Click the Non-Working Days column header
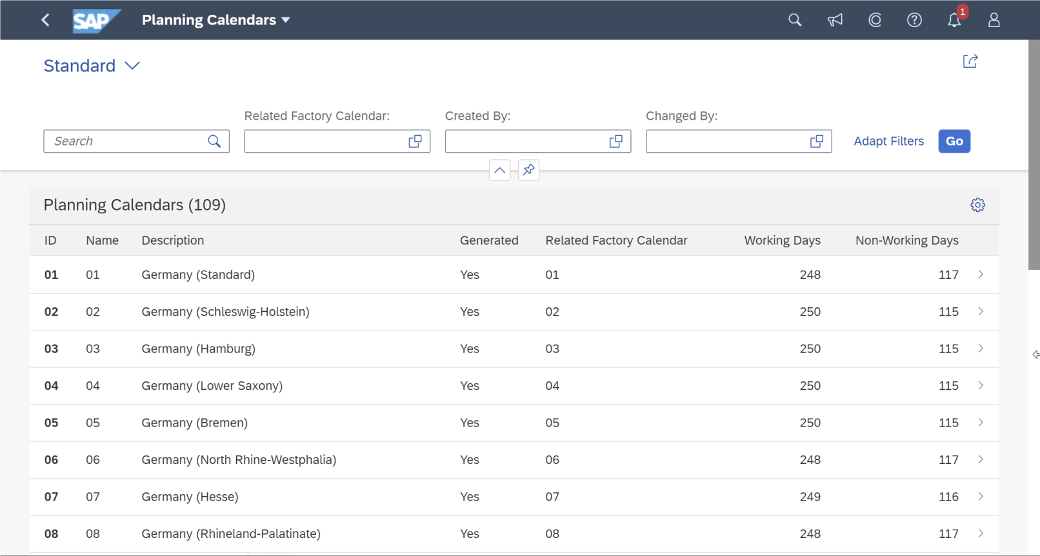Screen dimensions: 1040x556 point(906,240)
